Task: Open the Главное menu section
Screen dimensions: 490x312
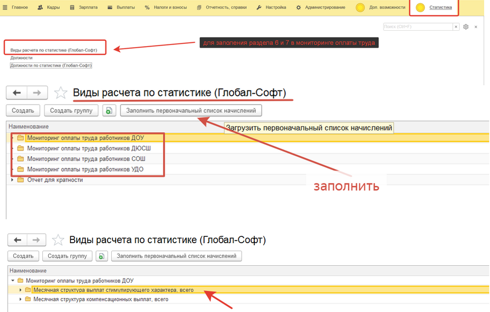Action: pyautogui.click(x=20, y=7)
